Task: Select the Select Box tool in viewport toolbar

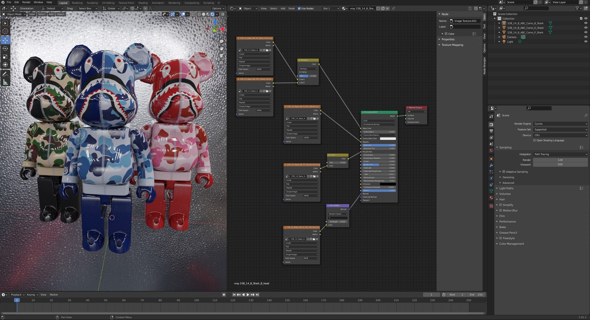Action: coord(5,23)
